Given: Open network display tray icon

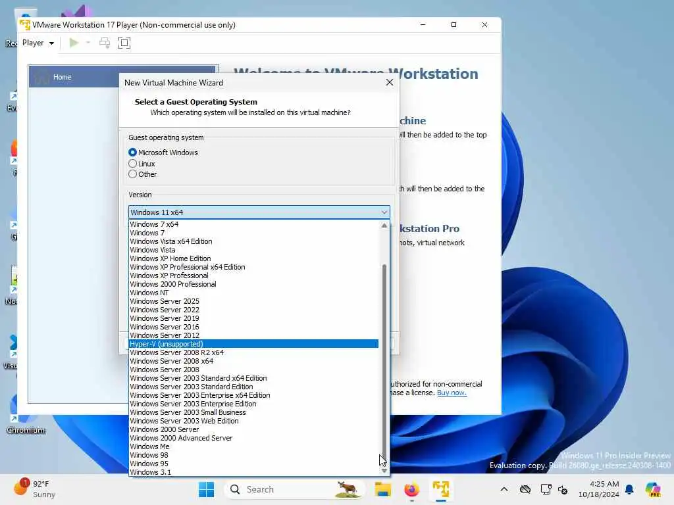Looking at the screenshot, I should click(546, 489).
